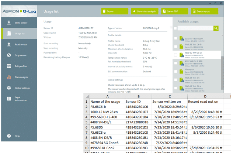The image size is (233, 154).
Task: Click the Delete button
Action: coord(115,11)
